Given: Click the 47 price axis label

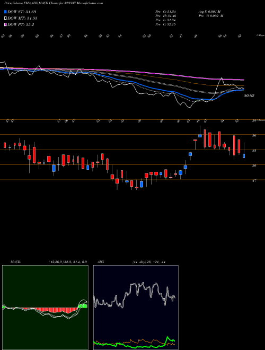Looking at the screenshot, I should 254,181.
